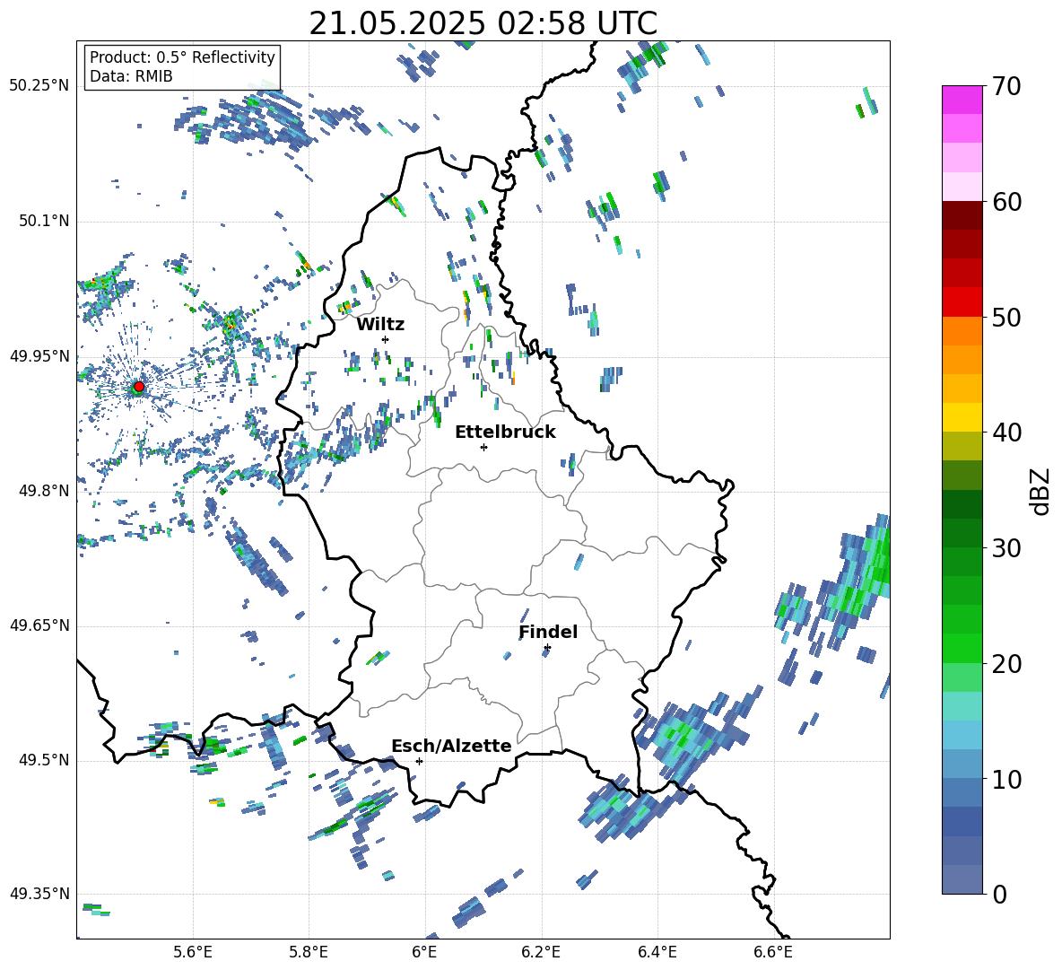Click the Findel location cross marker
Screen dimensions: 1062x970
(x=547, y=648)
